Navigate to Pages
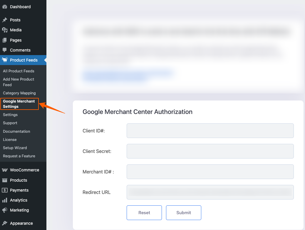This screenshot has width=305, height=230. [x=23, y=40]
